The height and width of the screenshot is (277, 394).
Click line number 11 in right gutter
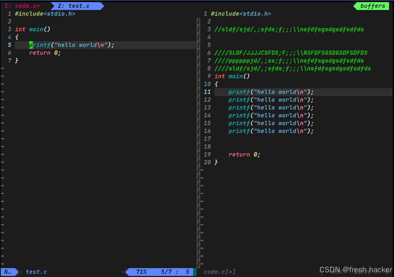tap(207, 92)
